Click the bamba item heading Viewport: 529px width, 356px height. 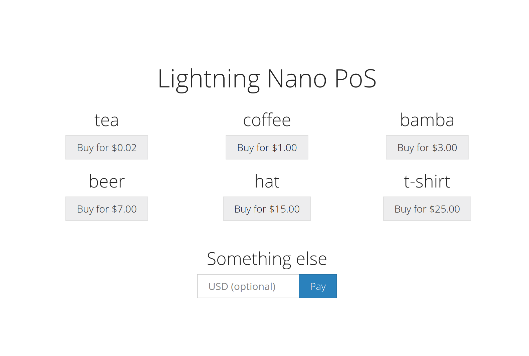pyautogui.click(x=427, y=120)
